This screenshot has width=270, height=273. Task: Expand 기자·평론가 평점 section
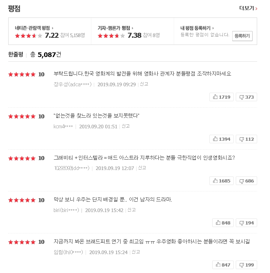(116, 28)
